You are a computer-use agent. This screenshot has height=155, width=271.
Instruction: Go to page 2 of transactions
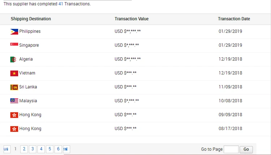coord(24,149)
